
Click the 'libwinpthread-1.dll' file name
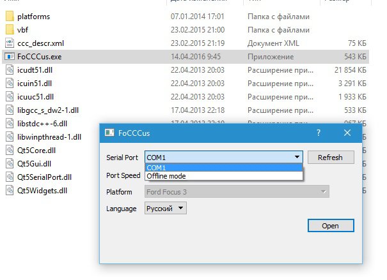(x=49, y=137)
